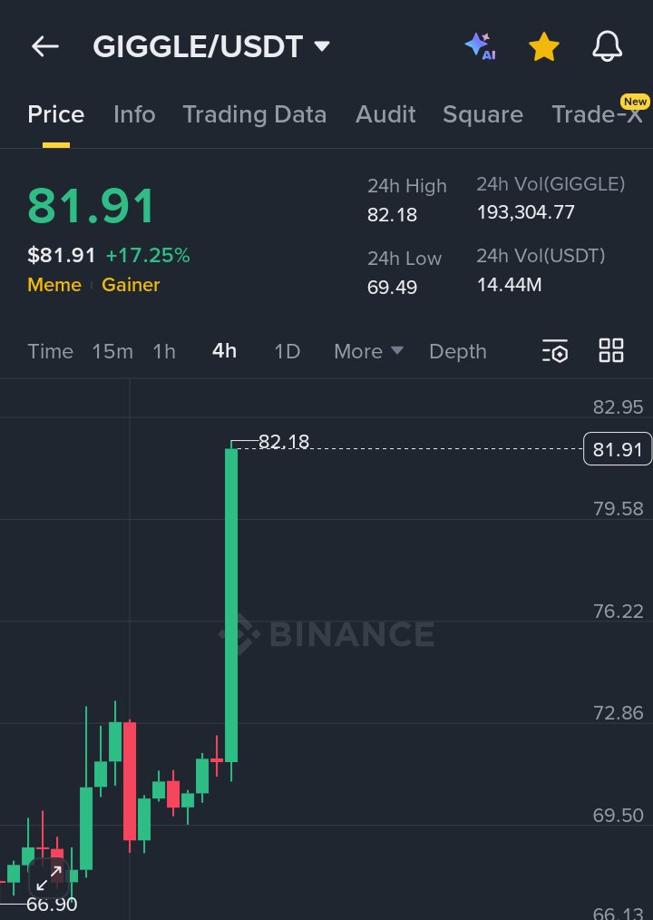Open the chart layout grid icon

[610, 351]
